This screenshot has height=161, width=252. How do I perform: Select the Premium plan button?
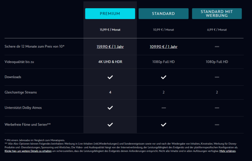coord(110,14)
